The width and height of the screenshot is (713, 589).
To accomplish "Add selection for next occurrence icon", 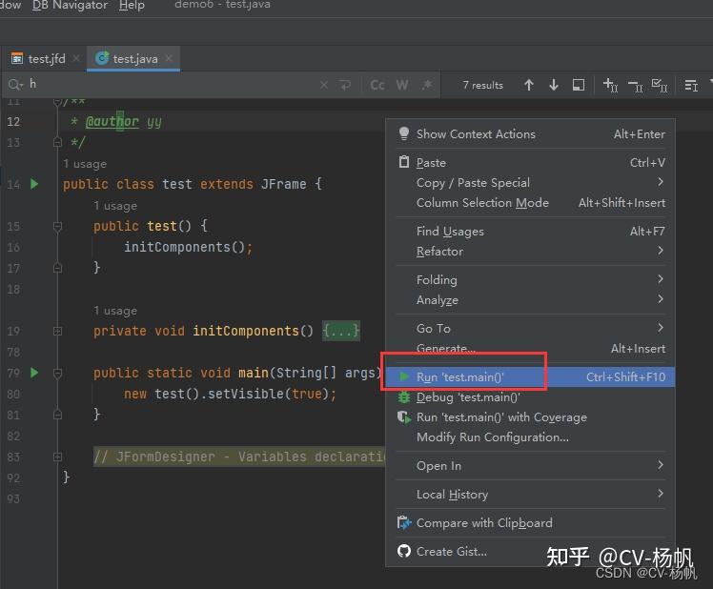I will click(x=610, y=85).
